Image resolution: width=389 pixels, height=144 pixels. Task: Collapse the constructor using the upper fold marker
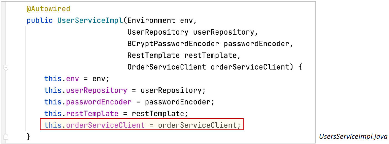click(x=6, y=68)
